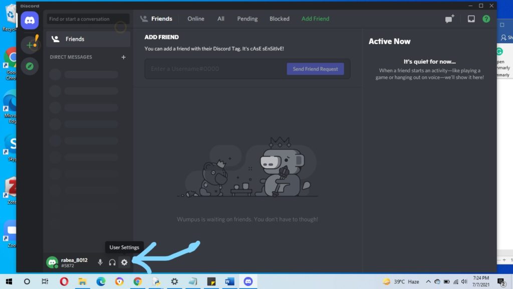Click the Active Now heading
Viewport: 513px width, 289px height.
point(389,41)
